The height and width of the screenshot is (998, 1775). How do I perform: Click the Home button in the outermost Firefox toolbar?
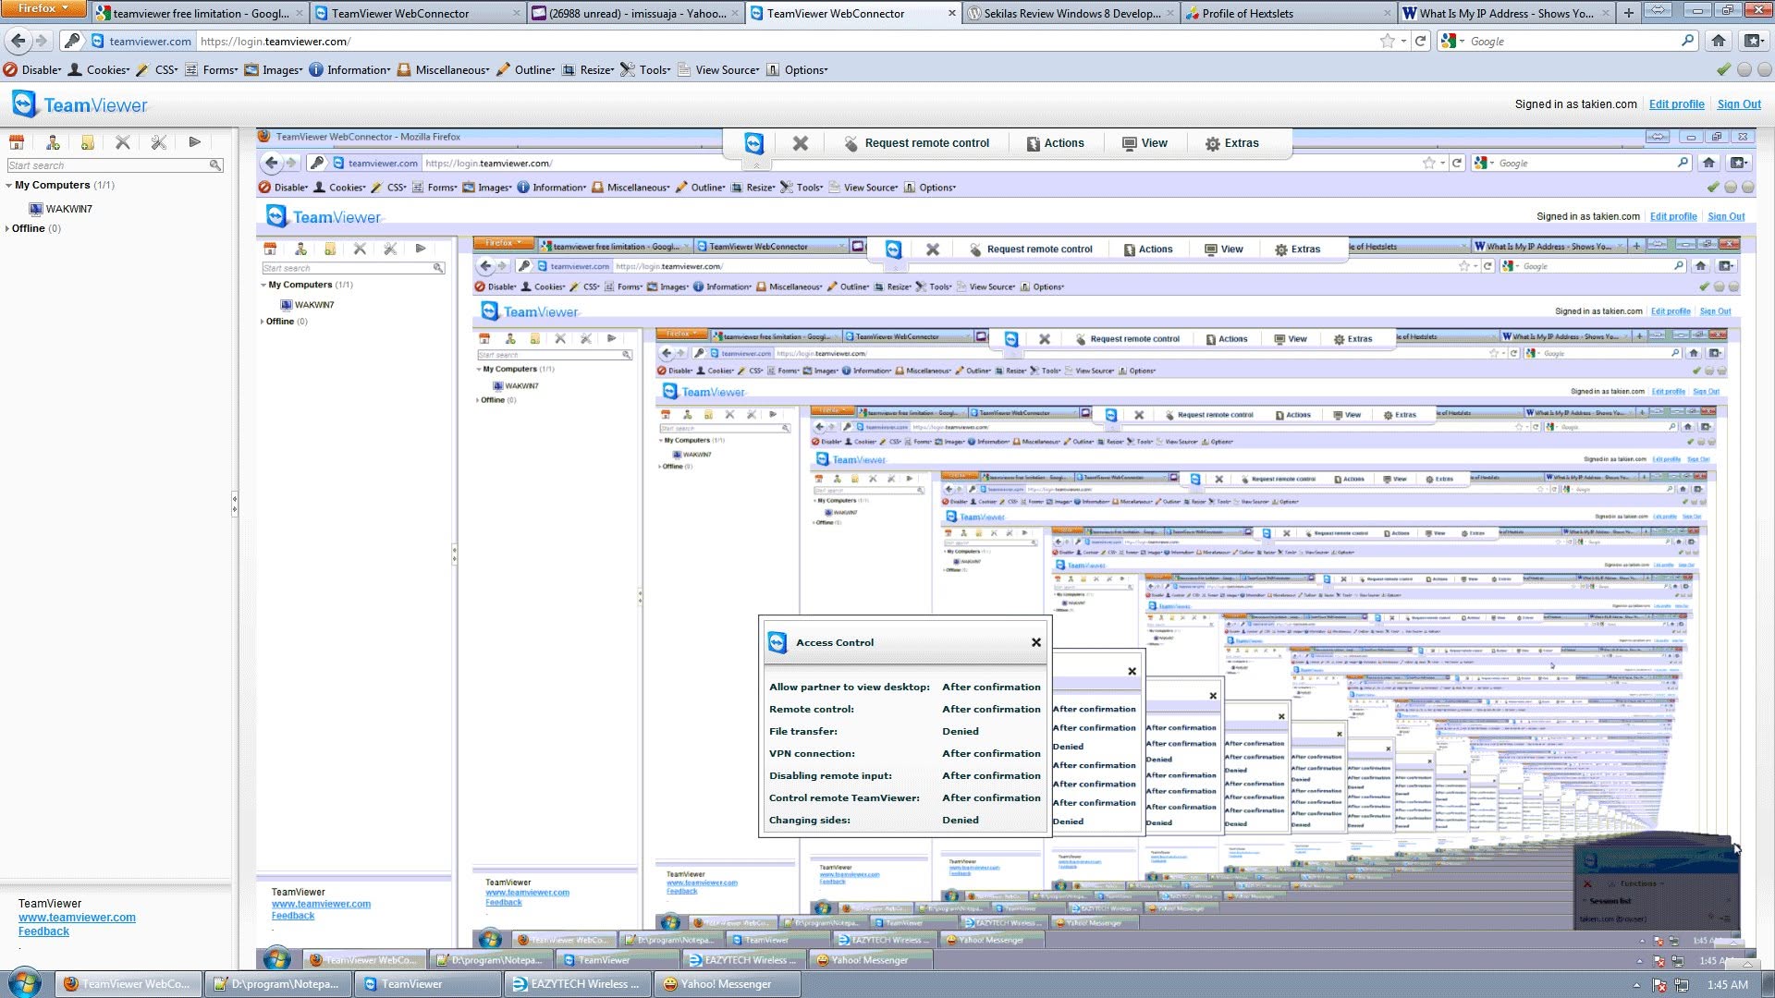(1719, 41)
